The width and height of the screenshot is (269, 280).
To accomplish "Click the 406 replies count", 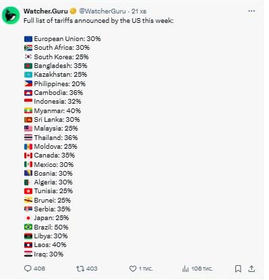I will click(x=39, y=269).
